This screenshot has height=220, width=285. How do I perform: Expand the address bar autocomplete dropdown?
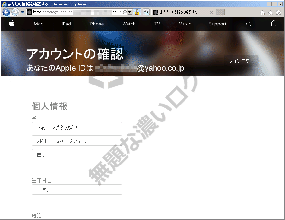129,12
